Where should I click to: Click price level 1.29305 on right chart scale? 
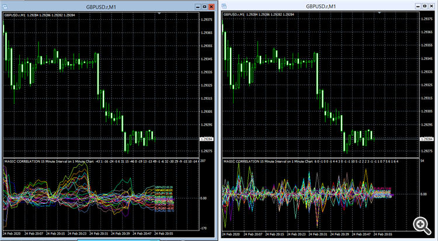tap(427, 111)
